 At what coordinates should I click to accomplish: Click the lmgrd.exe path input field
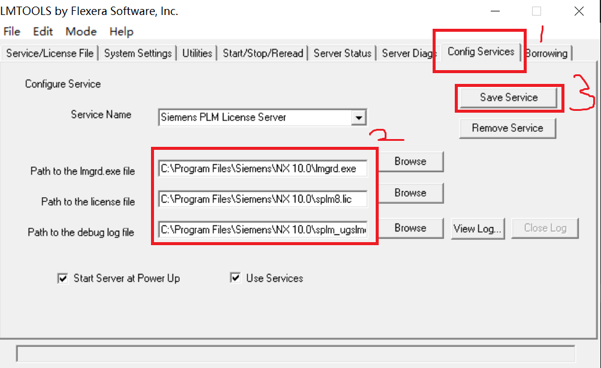262,168
